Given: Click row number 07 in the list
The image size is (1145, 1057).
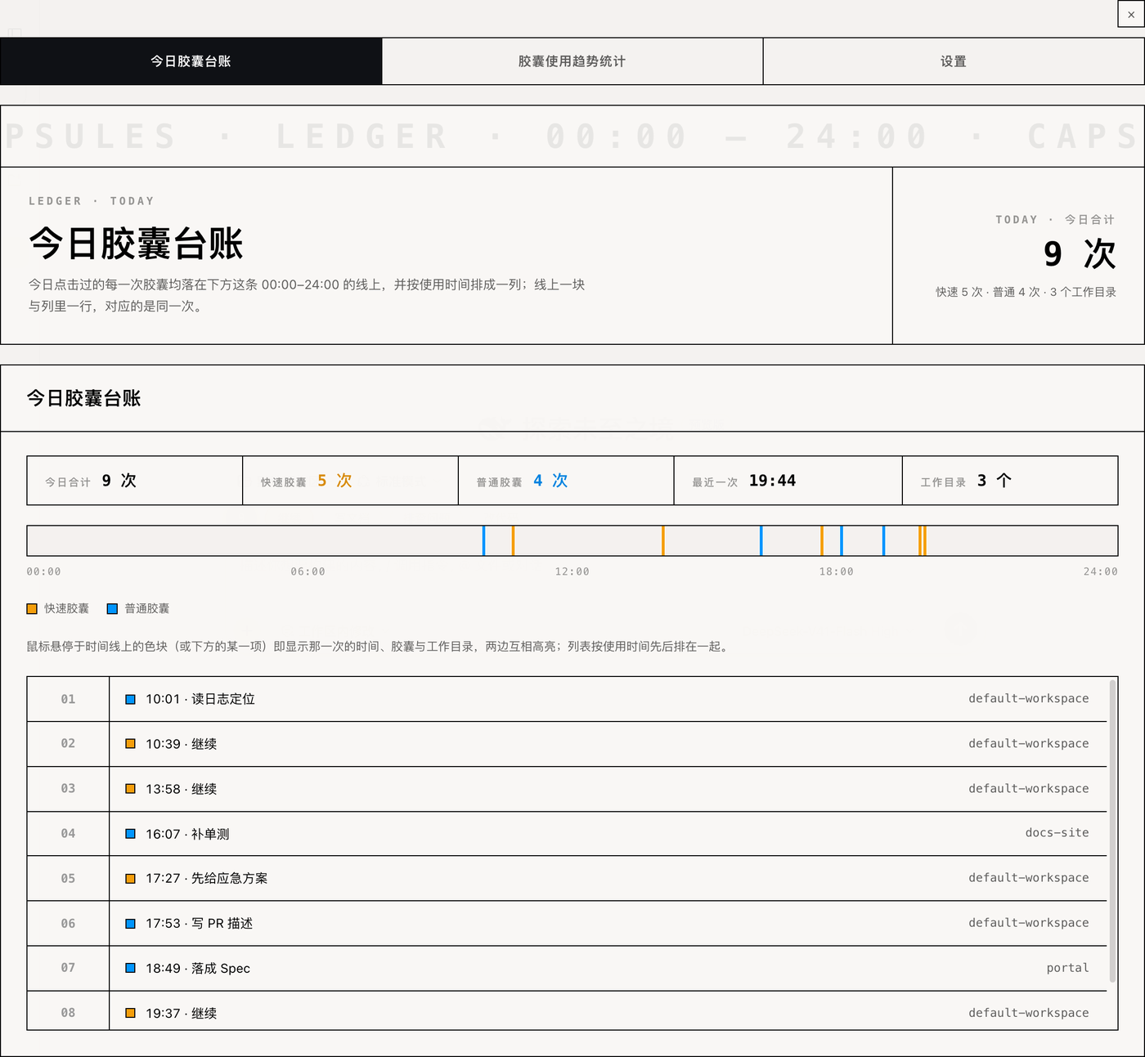Looking at the screenshot, I should coord(68,968).
